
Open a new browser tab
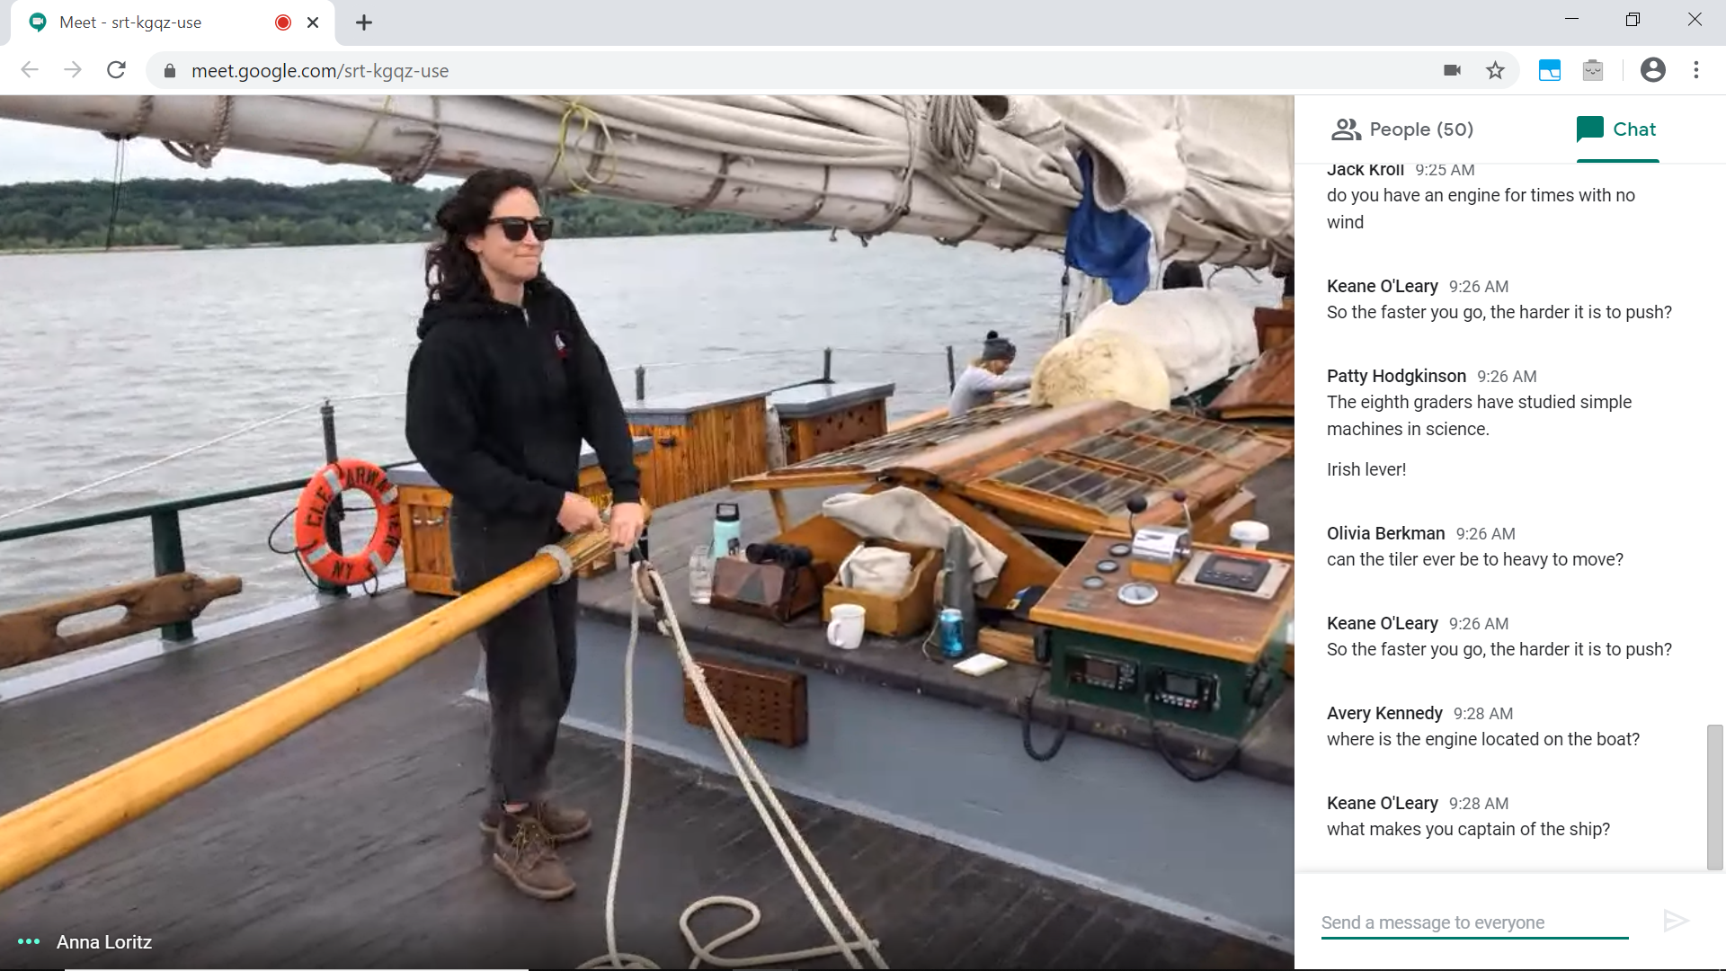(363, 22)
